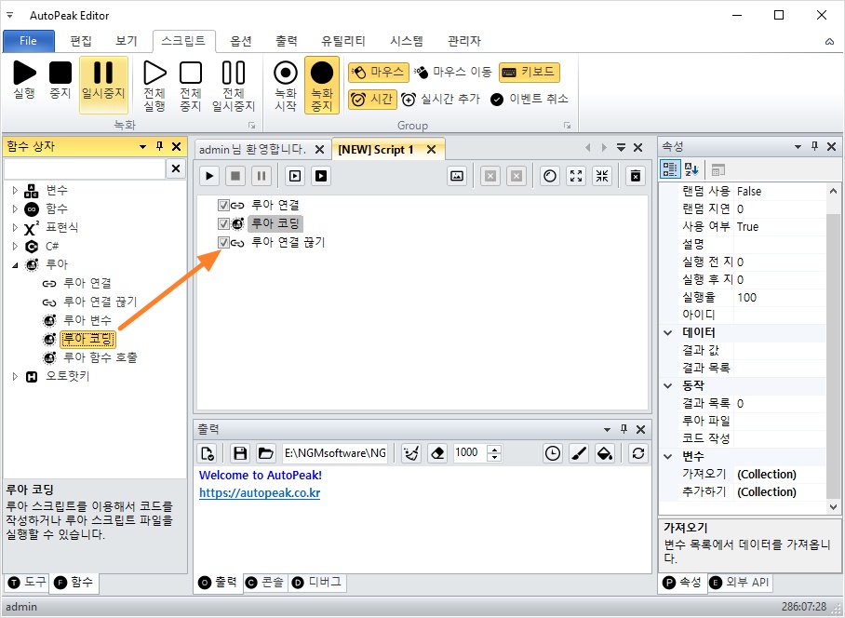This screenshot has height=618, width=845.
Task: Expand the 오토핫키 tree node
Action: point(15,376)
